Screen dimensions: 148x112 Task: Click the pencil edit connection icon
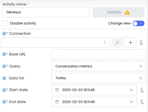pyautogui.click(x=117, y=42)
